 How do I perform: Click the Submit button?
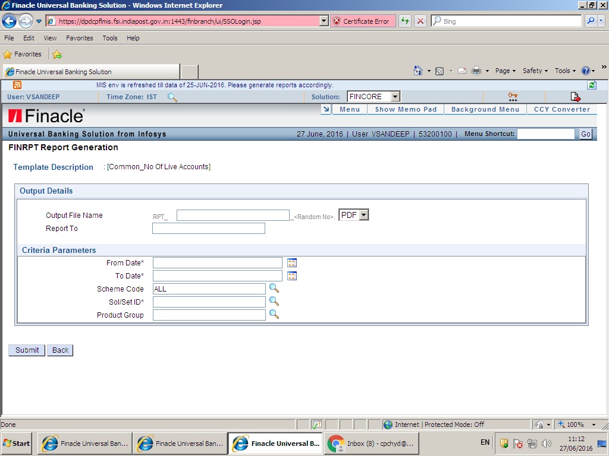(x=26, y=350)
